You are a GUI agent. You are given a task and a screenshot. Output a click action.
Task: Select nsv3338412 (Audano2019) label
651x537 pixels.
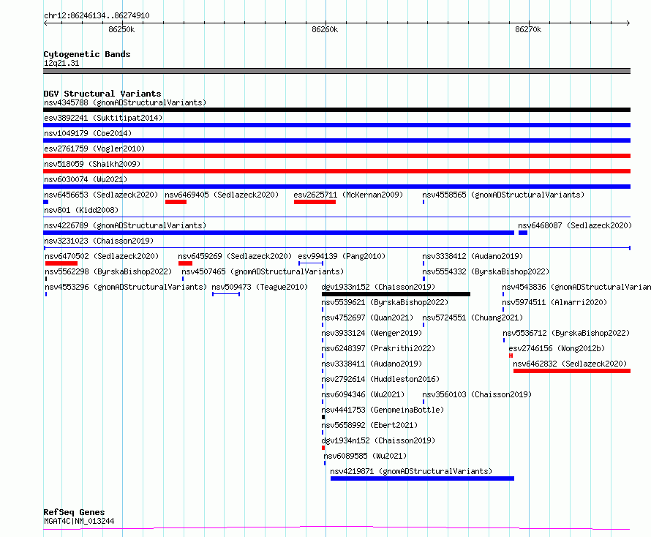473,256
